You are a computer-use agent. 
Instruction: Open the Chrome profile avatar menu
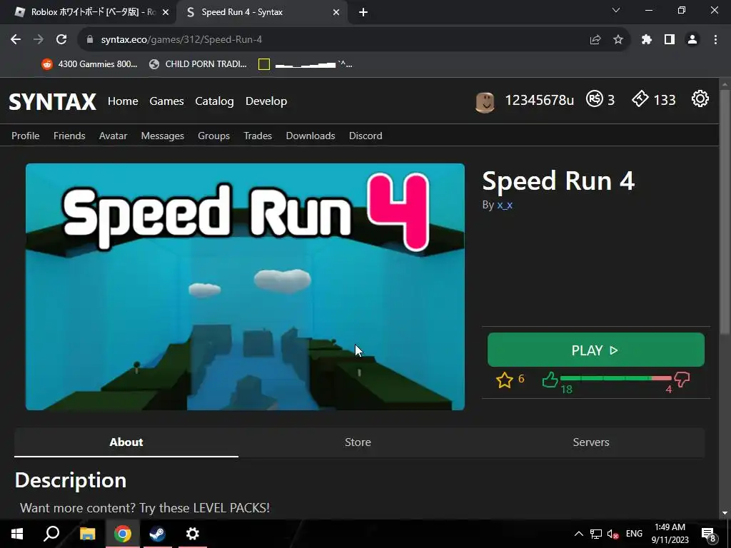tap(692, 40)
